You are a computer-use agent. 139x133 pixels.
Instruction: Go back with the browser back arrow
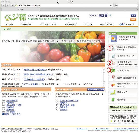(4, 5)
